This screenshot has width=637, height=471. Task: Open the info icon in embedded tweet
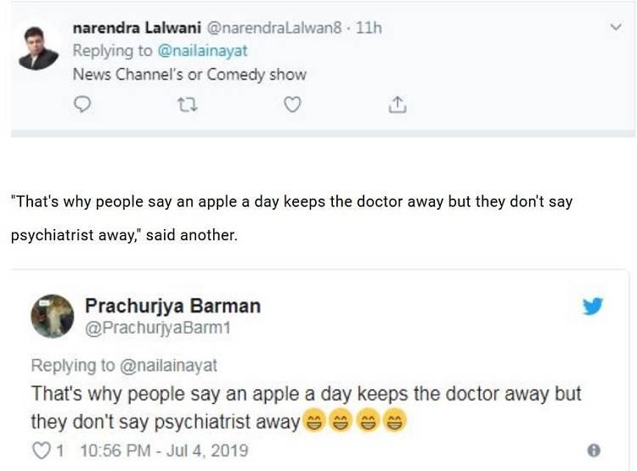point(594,450)
